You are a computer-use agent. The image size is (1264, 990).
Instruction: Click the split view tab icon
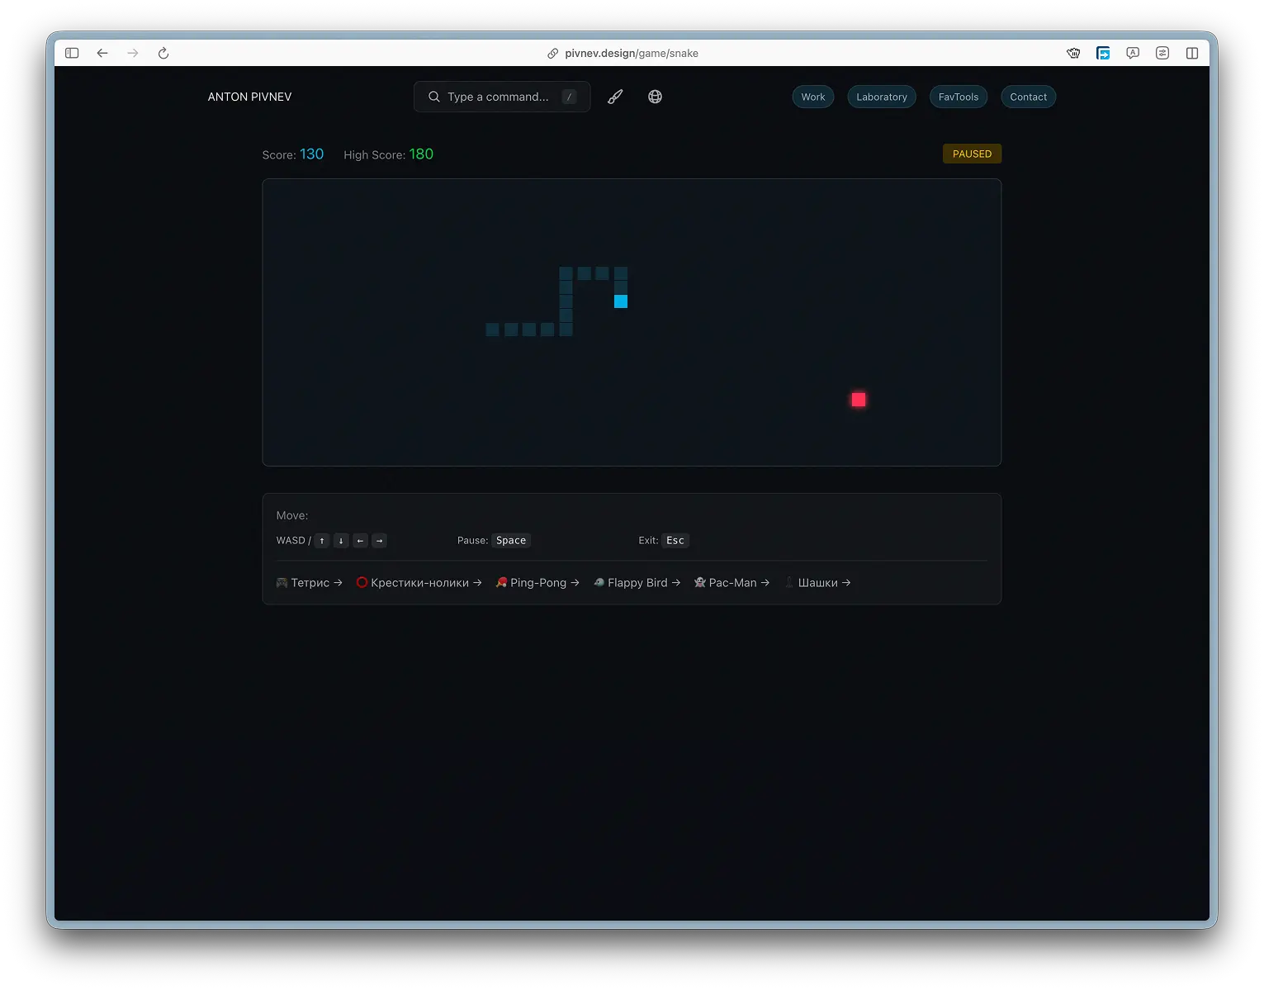1192,53
